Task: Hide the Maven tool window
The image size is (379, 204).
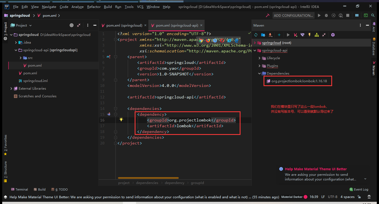Action: coord(367,25)
